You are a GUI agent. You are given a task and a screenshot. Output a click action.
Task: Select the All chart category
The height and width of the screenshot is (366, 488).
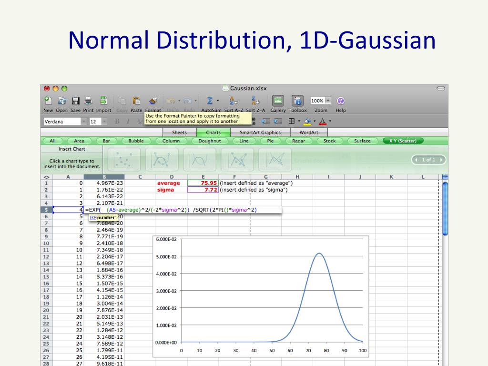point(52,141)
